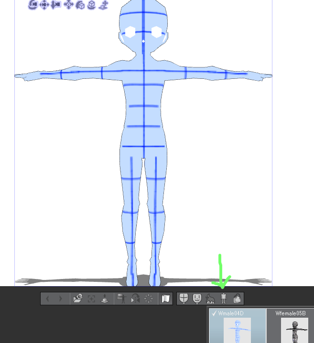314x343 pixels.
Task: Toggle the white flag icon in launcher
Action: click(165, 299)
